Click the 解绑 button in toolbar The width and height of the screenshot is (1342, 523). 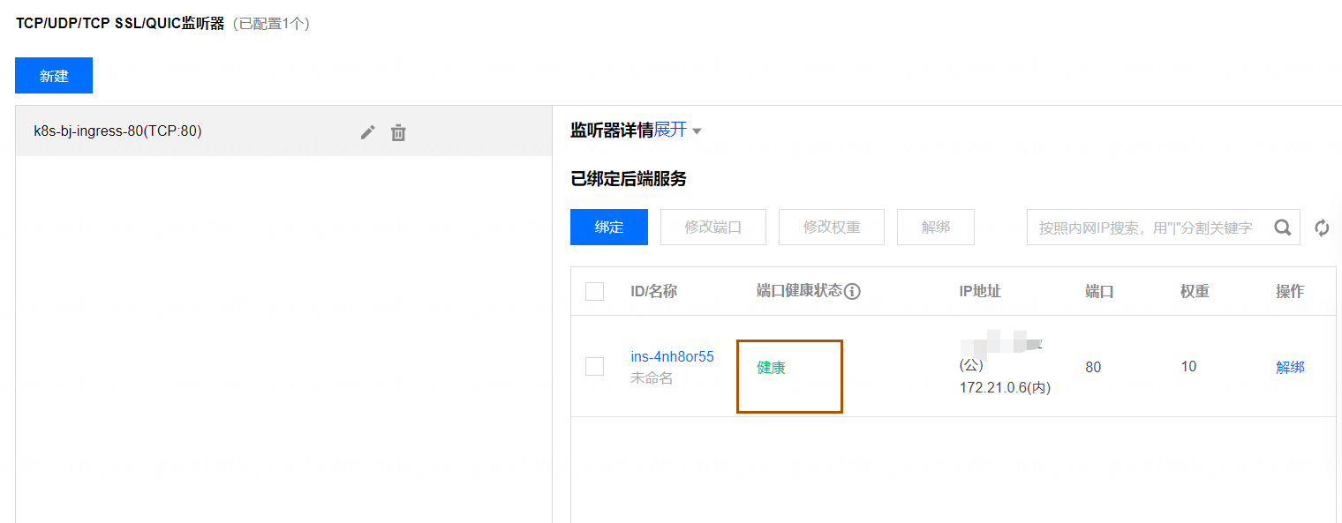pos(936,227)
